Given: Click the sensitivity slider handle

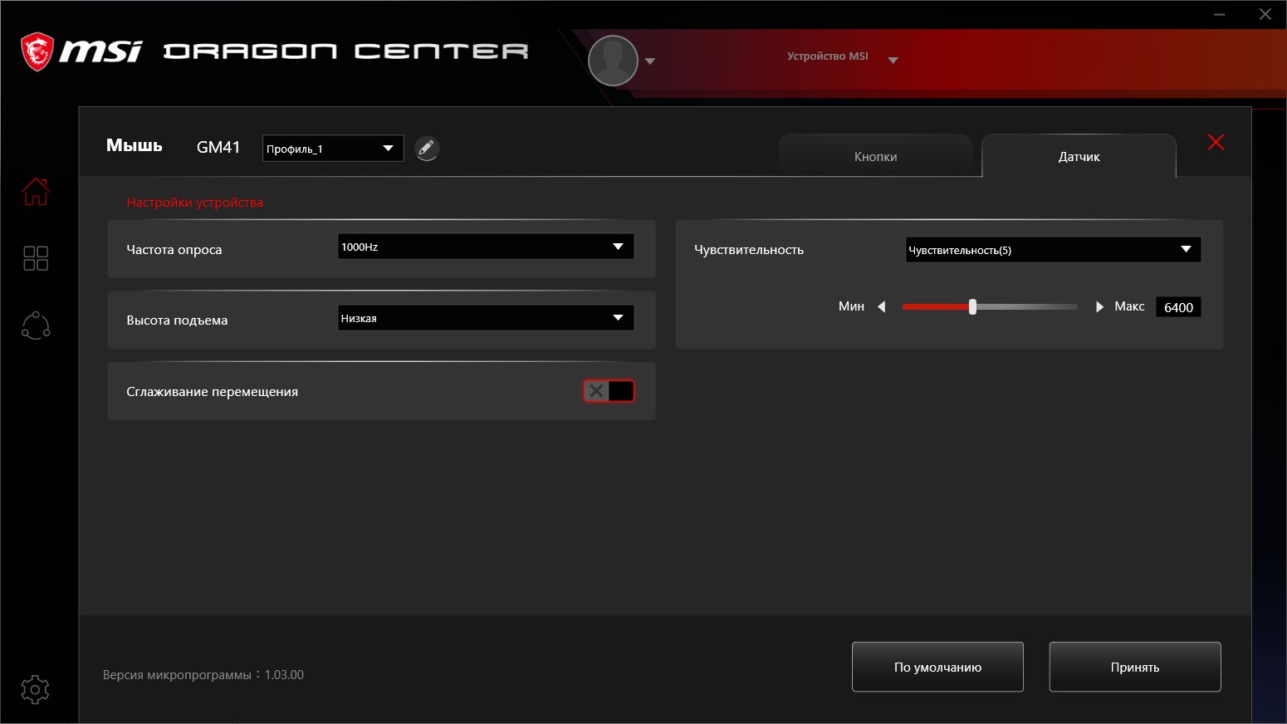Looking at the screenshot, I should click(972, 307).
